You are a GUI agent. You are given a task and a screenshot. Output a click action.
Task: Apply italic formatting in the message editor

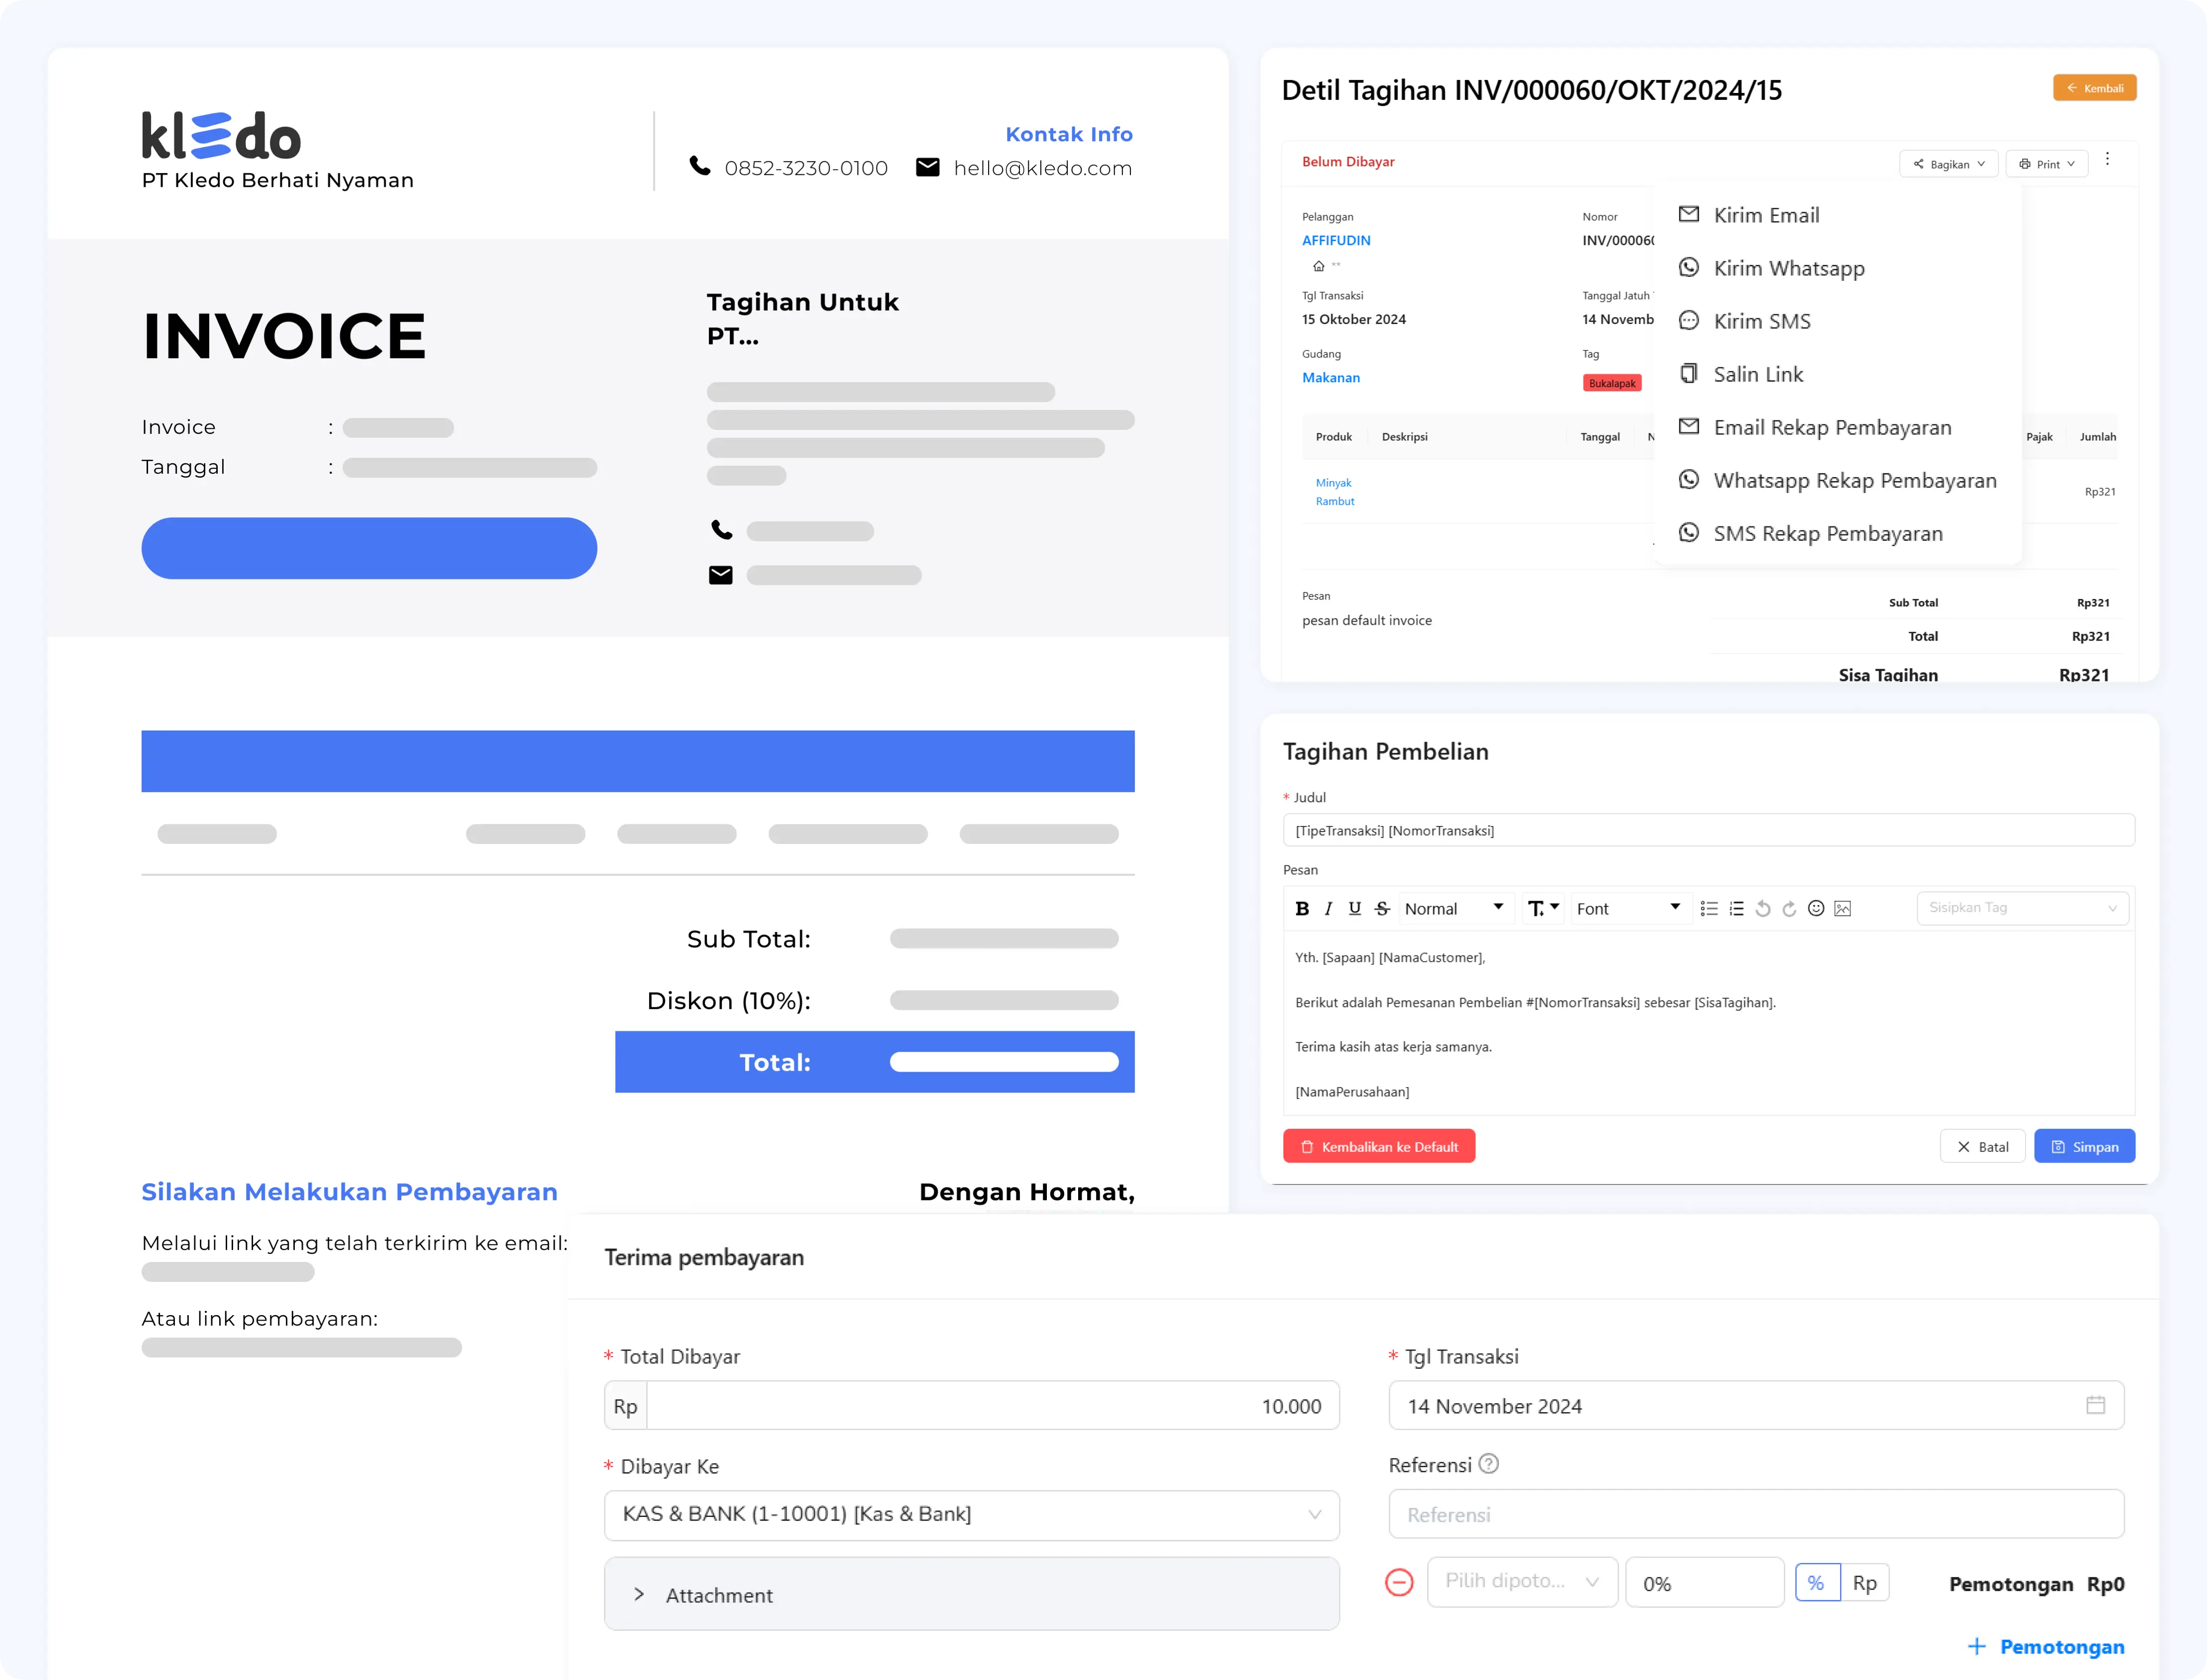[1328, 908]
